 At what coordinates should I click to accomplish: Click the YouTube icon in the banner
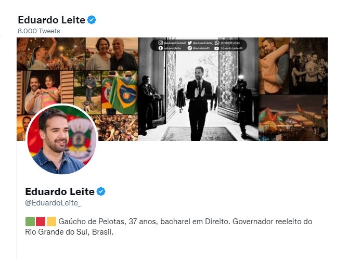216,48
